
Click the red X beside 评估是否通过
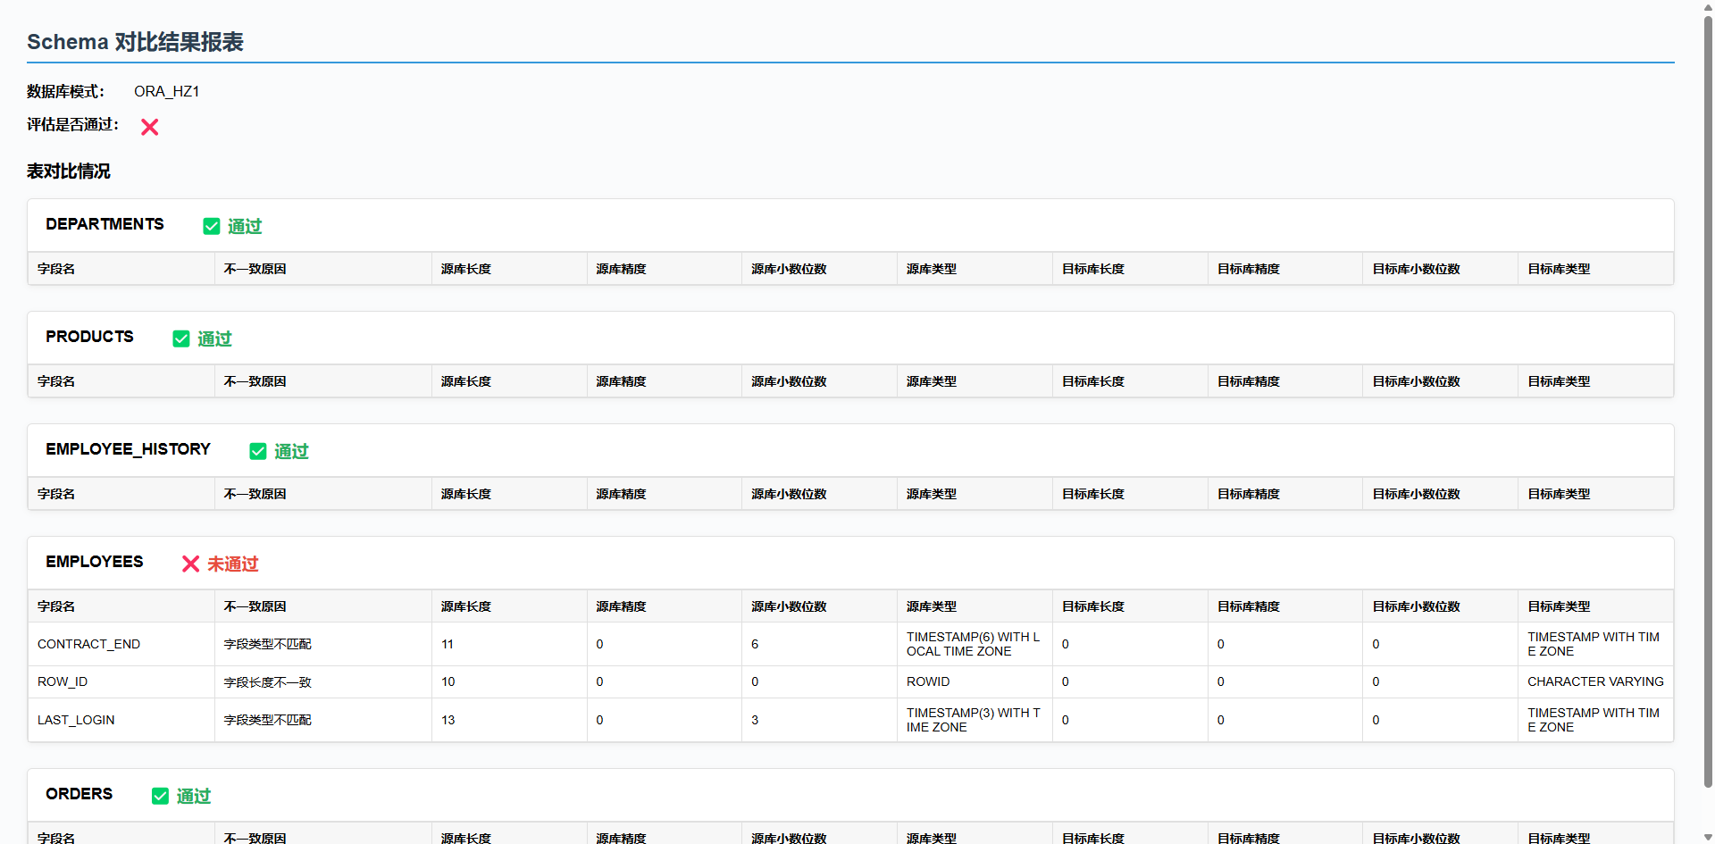pos(149,127)
